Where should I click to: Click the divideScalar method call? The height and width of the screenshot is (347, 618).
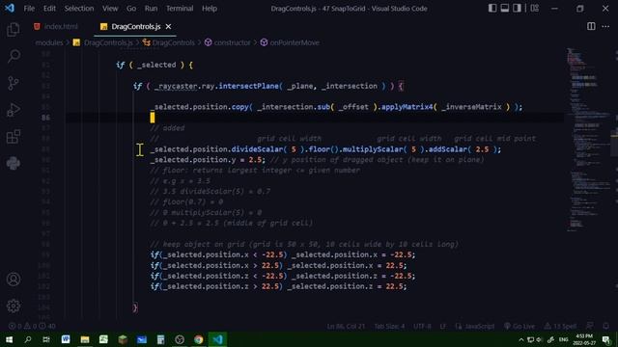pyautogui.click(x=257, y=149)
